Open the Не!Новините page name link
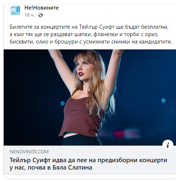176x181 pixels. point(42,8)
